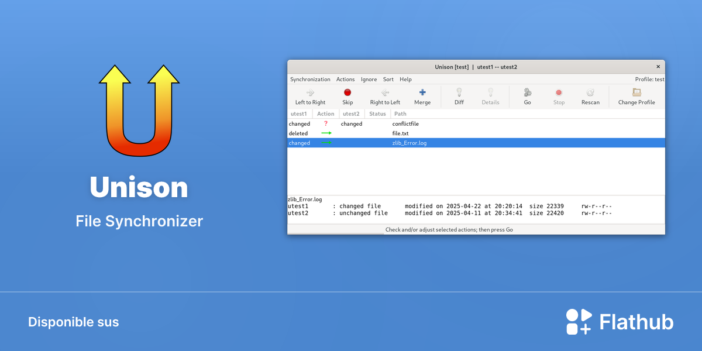
Task: Expand the Sort menu
Action: point(388,79)
